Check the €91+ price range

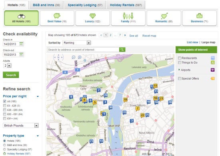point(5,118)
